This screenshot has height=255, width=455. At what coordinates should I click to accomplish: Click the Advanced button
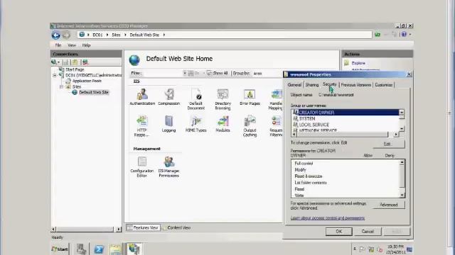389,205
